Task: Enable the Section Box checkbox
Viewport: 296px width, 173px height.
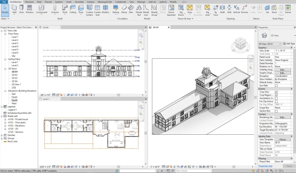Action: click(x=276, y=111)
